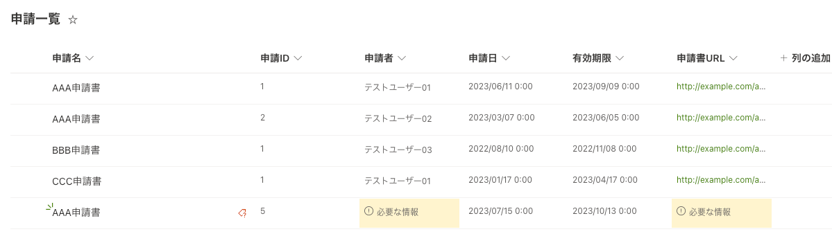Open the 申請ID column header menu
Image resolution: width=832 pixels, height=252 pixels.
[298, 58]
